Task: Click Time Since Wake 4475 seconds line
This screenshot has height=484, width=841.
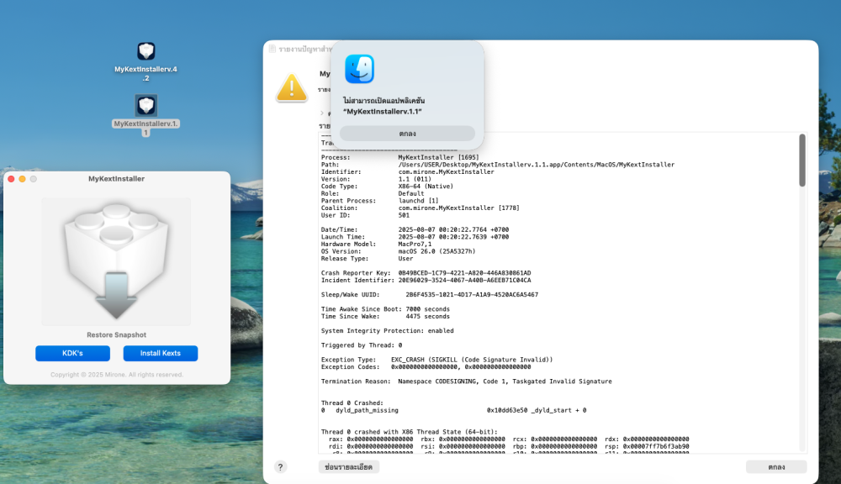Action: pos(386,317)
